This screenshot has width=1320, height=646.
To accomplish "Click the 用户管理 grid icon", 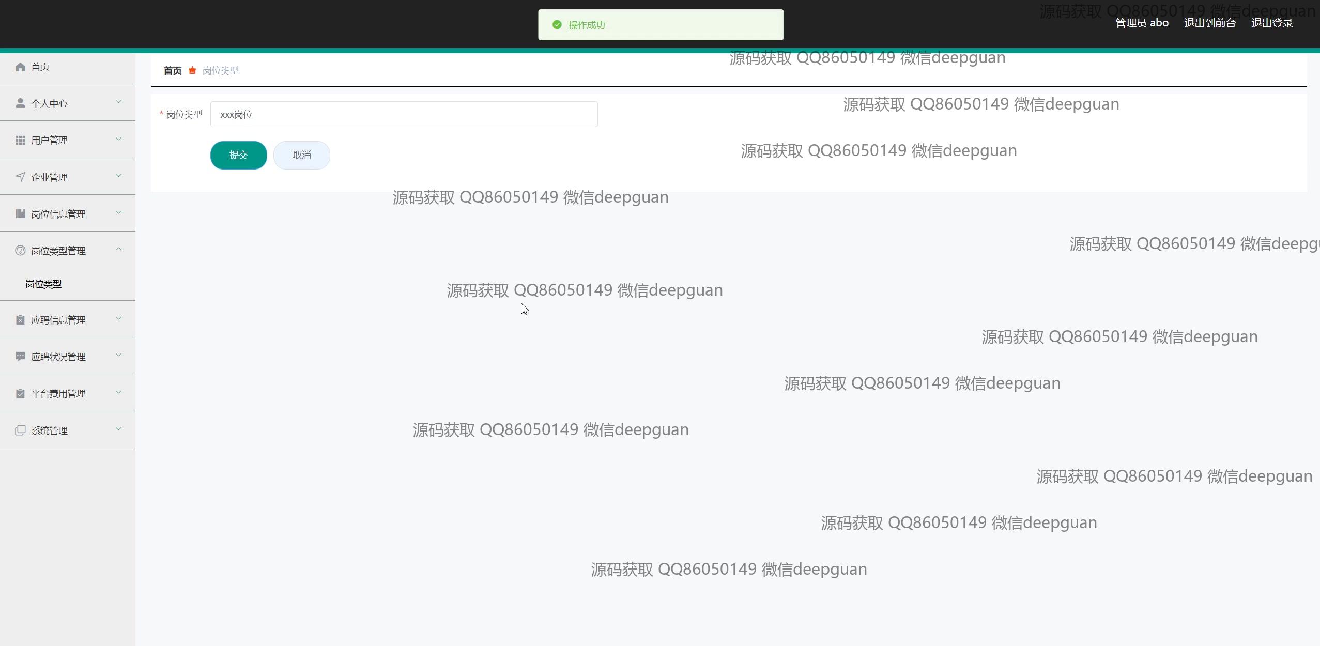I will [20, 140].
